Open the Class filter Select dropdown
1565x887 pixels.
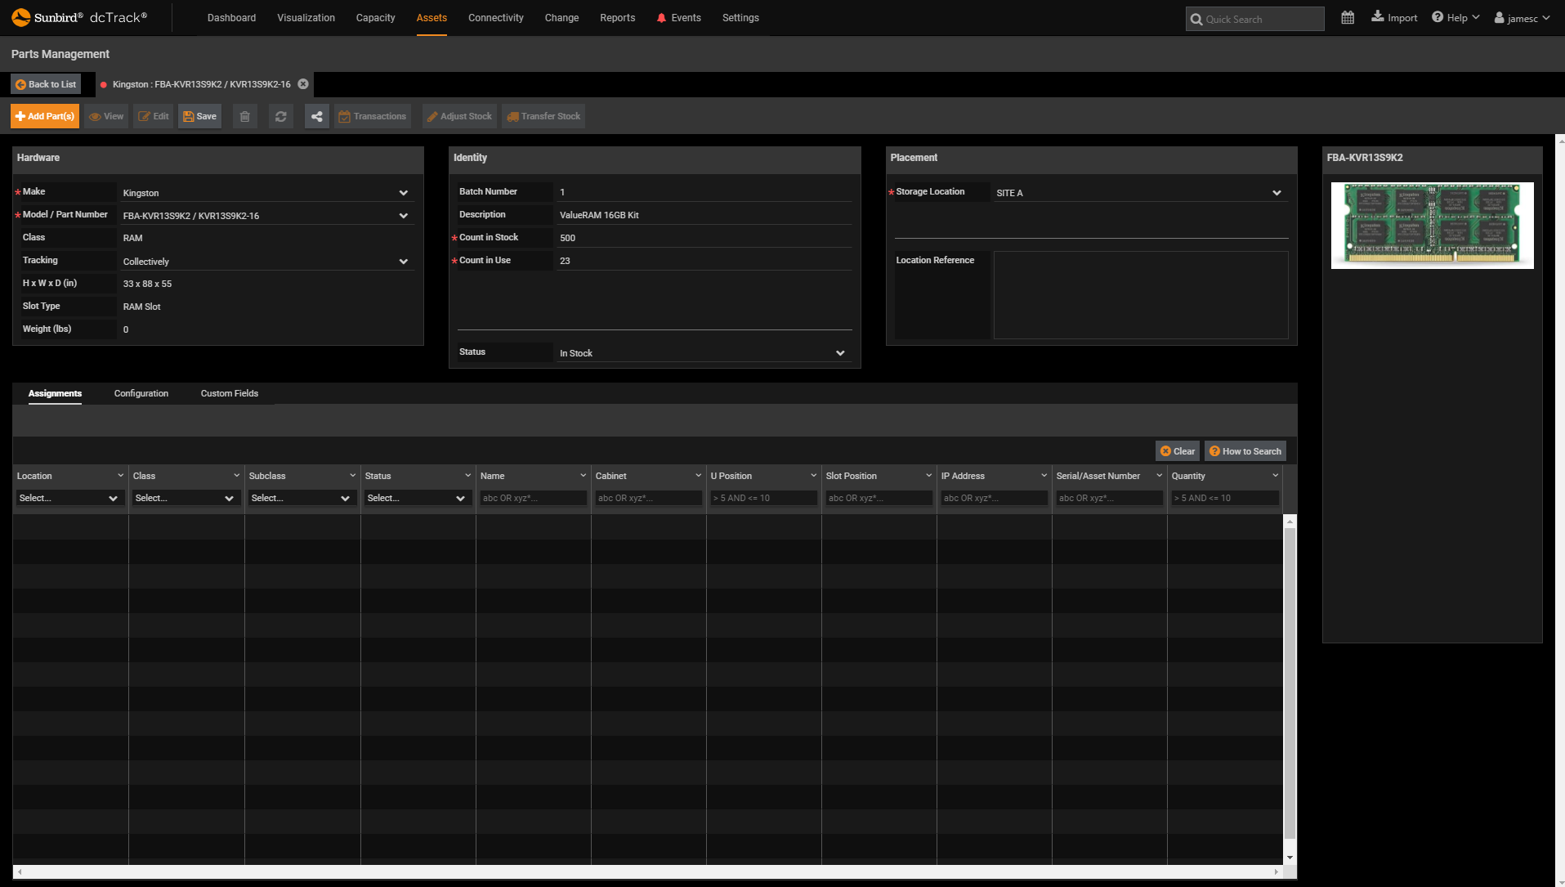(186, 498)
